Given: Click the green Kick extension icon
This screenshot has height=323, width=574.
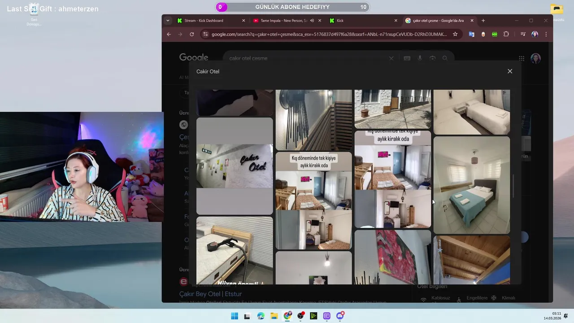Looking at the screenshot, I should (495, 34).
